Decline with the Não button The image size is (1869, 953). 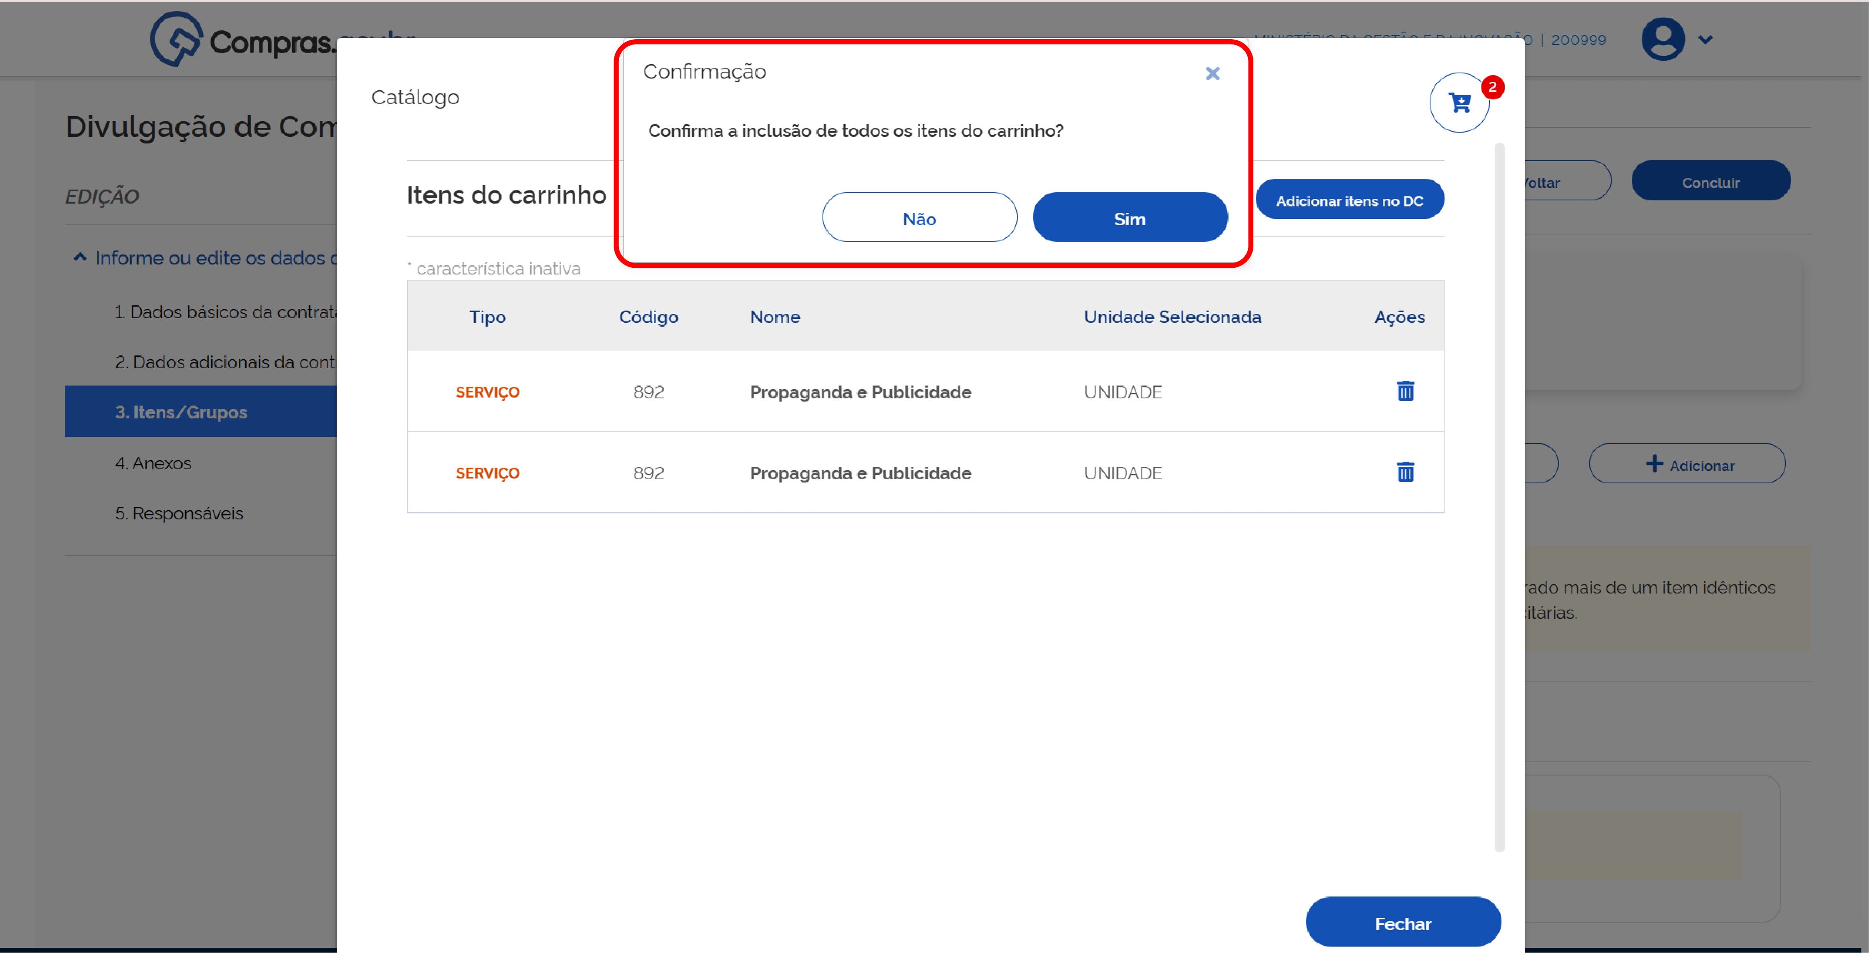919,218
